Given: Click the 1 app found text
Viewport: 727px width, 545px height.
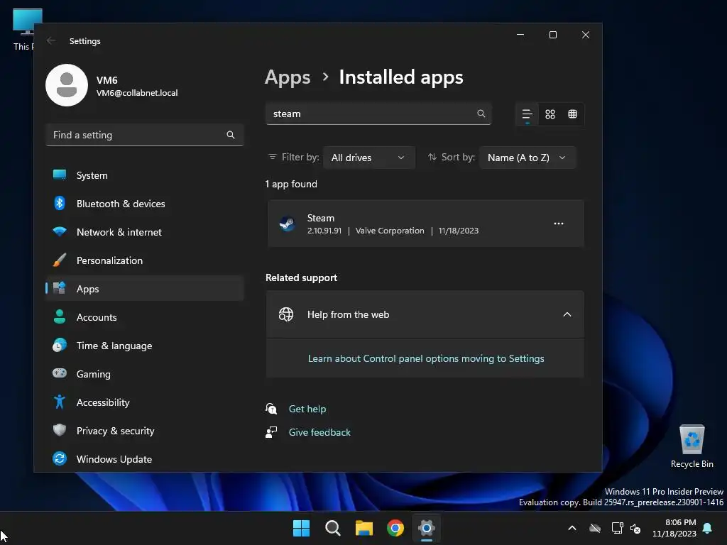Looking at the screenshot, I should [x=291, y=184].
